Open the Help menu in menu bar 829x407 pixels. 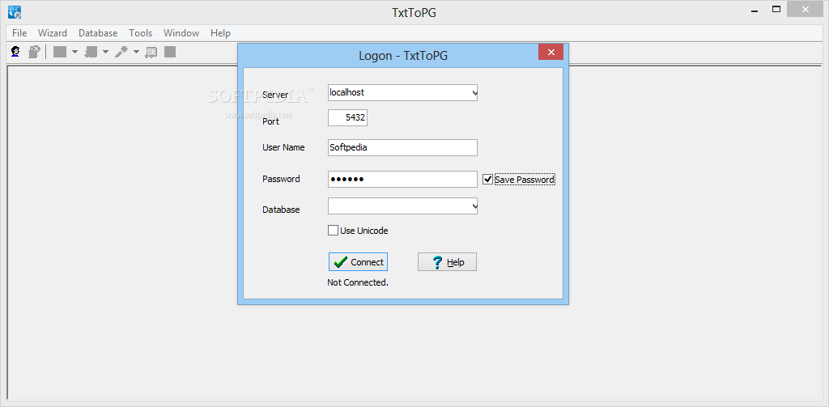220,33
